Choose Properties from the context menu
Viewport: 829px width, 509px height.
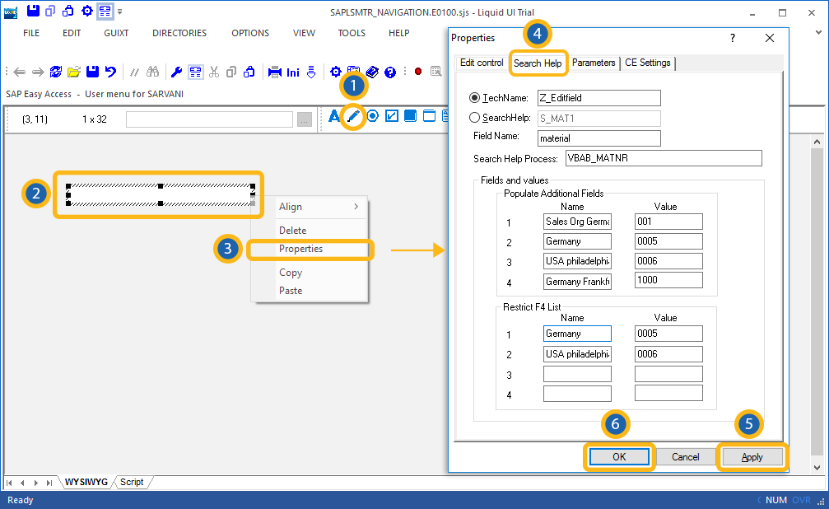tap(300, 249)
